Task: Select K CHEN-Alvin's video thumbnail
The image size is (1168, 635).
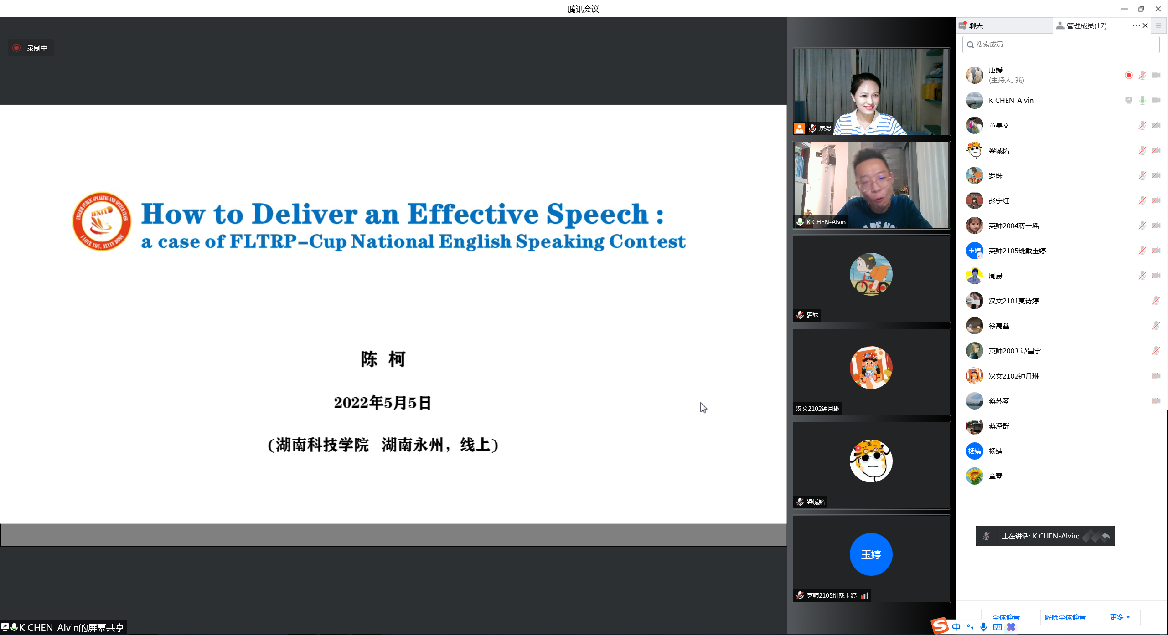Action: coord(871,185)
